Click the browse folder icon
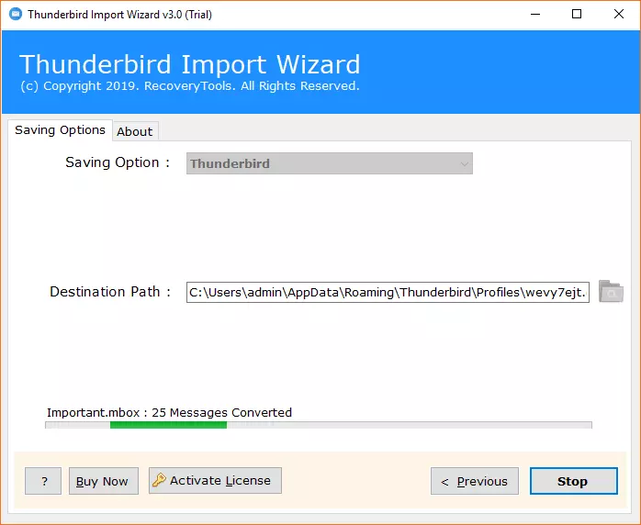The image size is (641, 525). pyautogui.click(x=611, y=292)
